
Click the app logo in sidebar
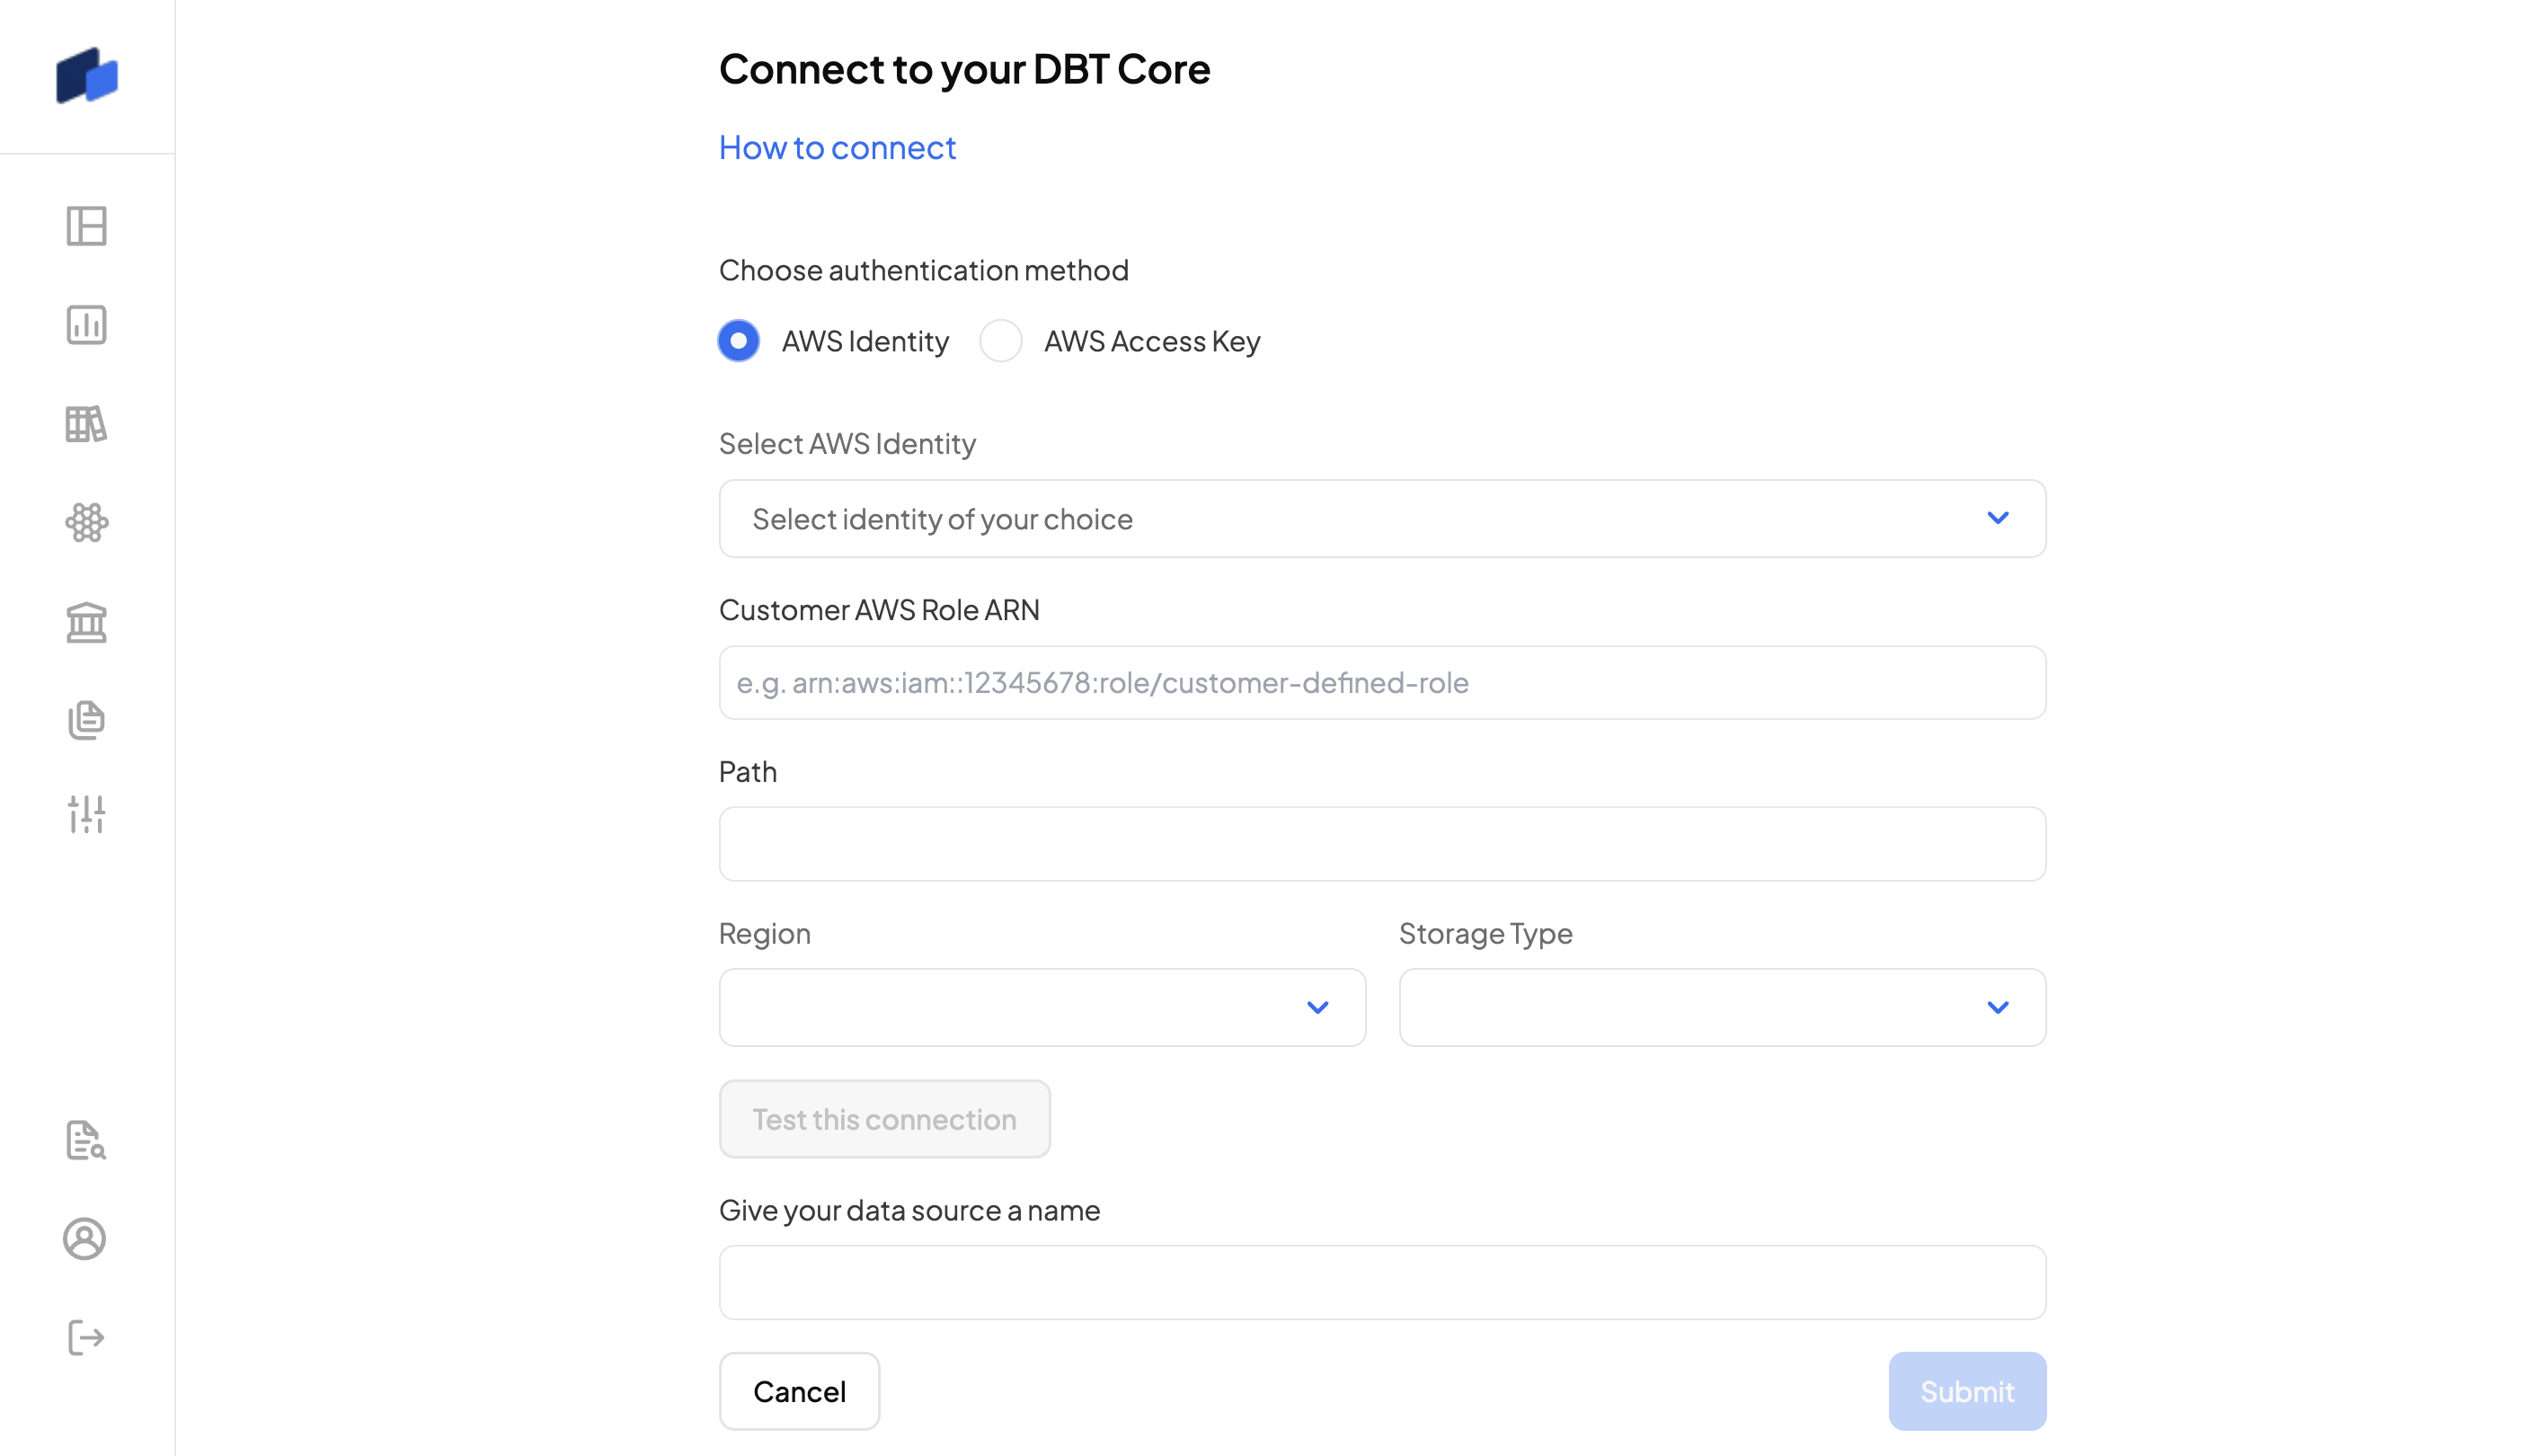[87, 76]
